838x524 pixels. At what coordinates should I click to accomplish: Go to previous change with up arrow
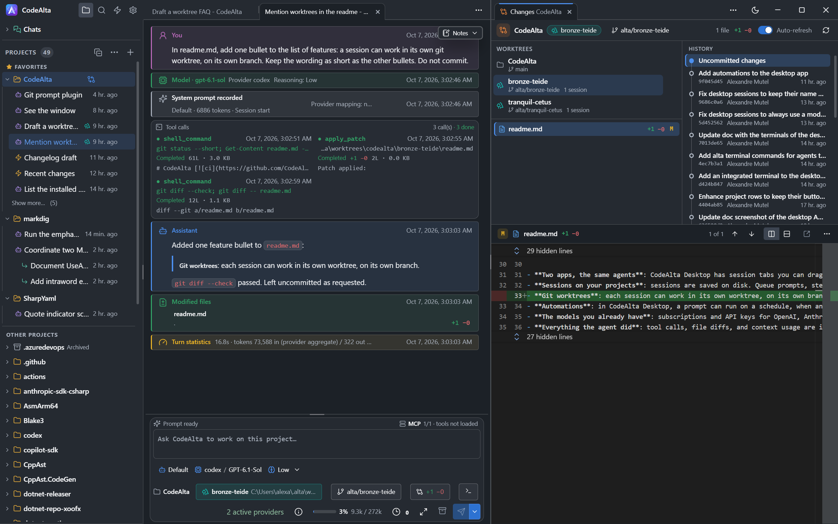pyautogui.click(x=735, y=234)
